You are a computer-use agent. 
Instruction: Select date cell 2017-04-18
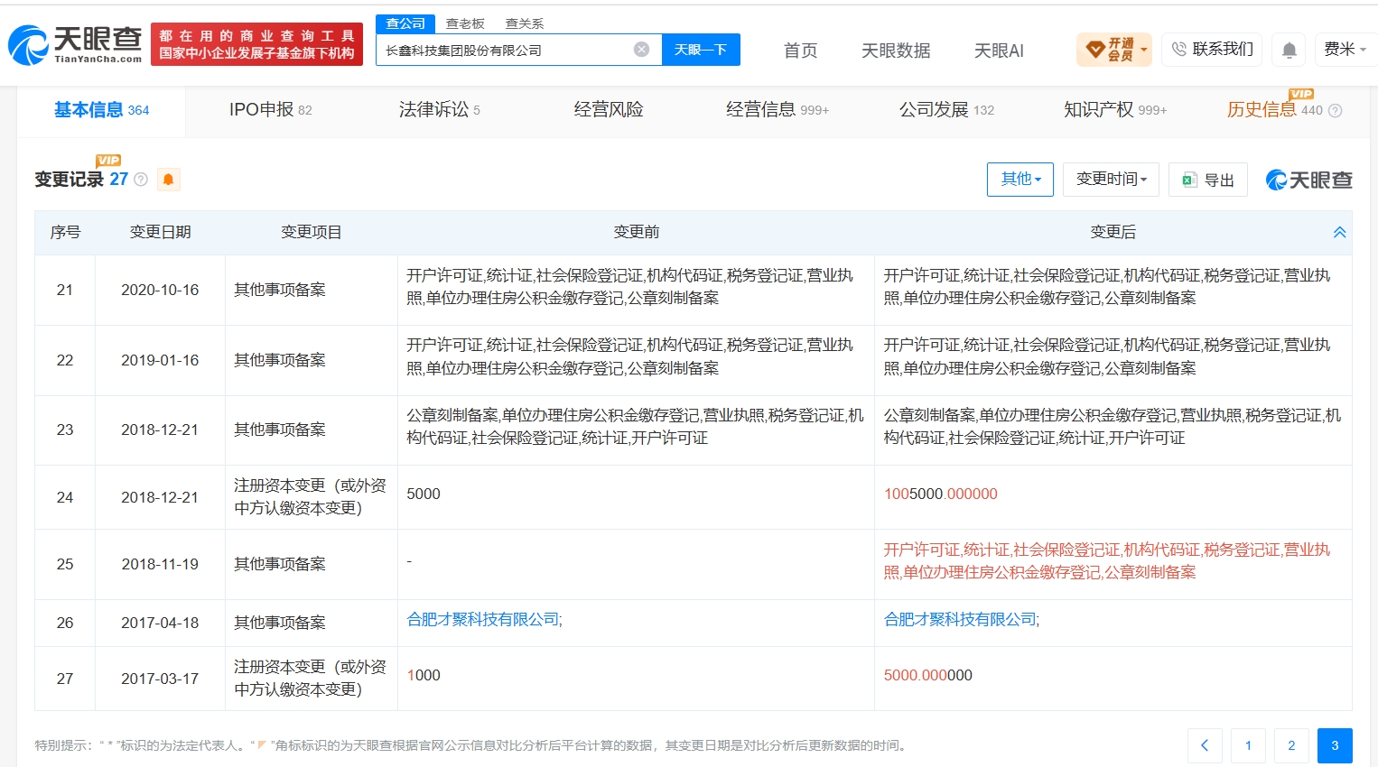[160, 624]
